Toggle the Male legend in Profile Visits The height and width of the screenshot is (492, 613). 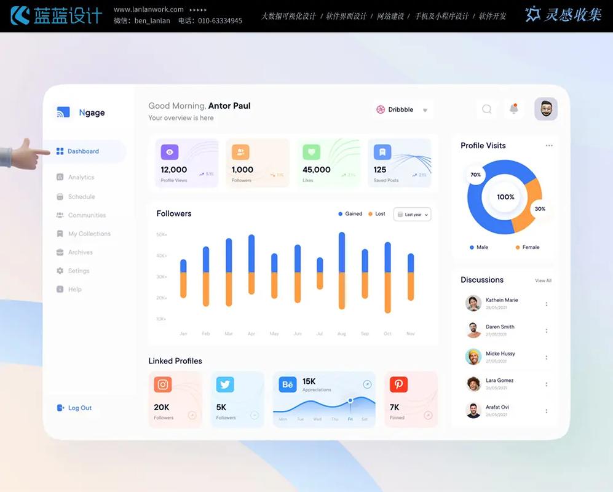coord(479,247)
